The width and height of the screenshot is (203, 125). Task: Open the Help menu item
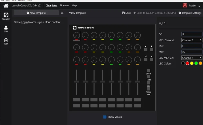tap(74, 5)
